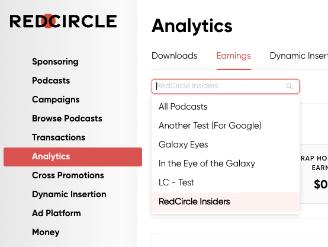Switch to the Downloads tab
328x247 pixels.
click(x=175, y=56)
